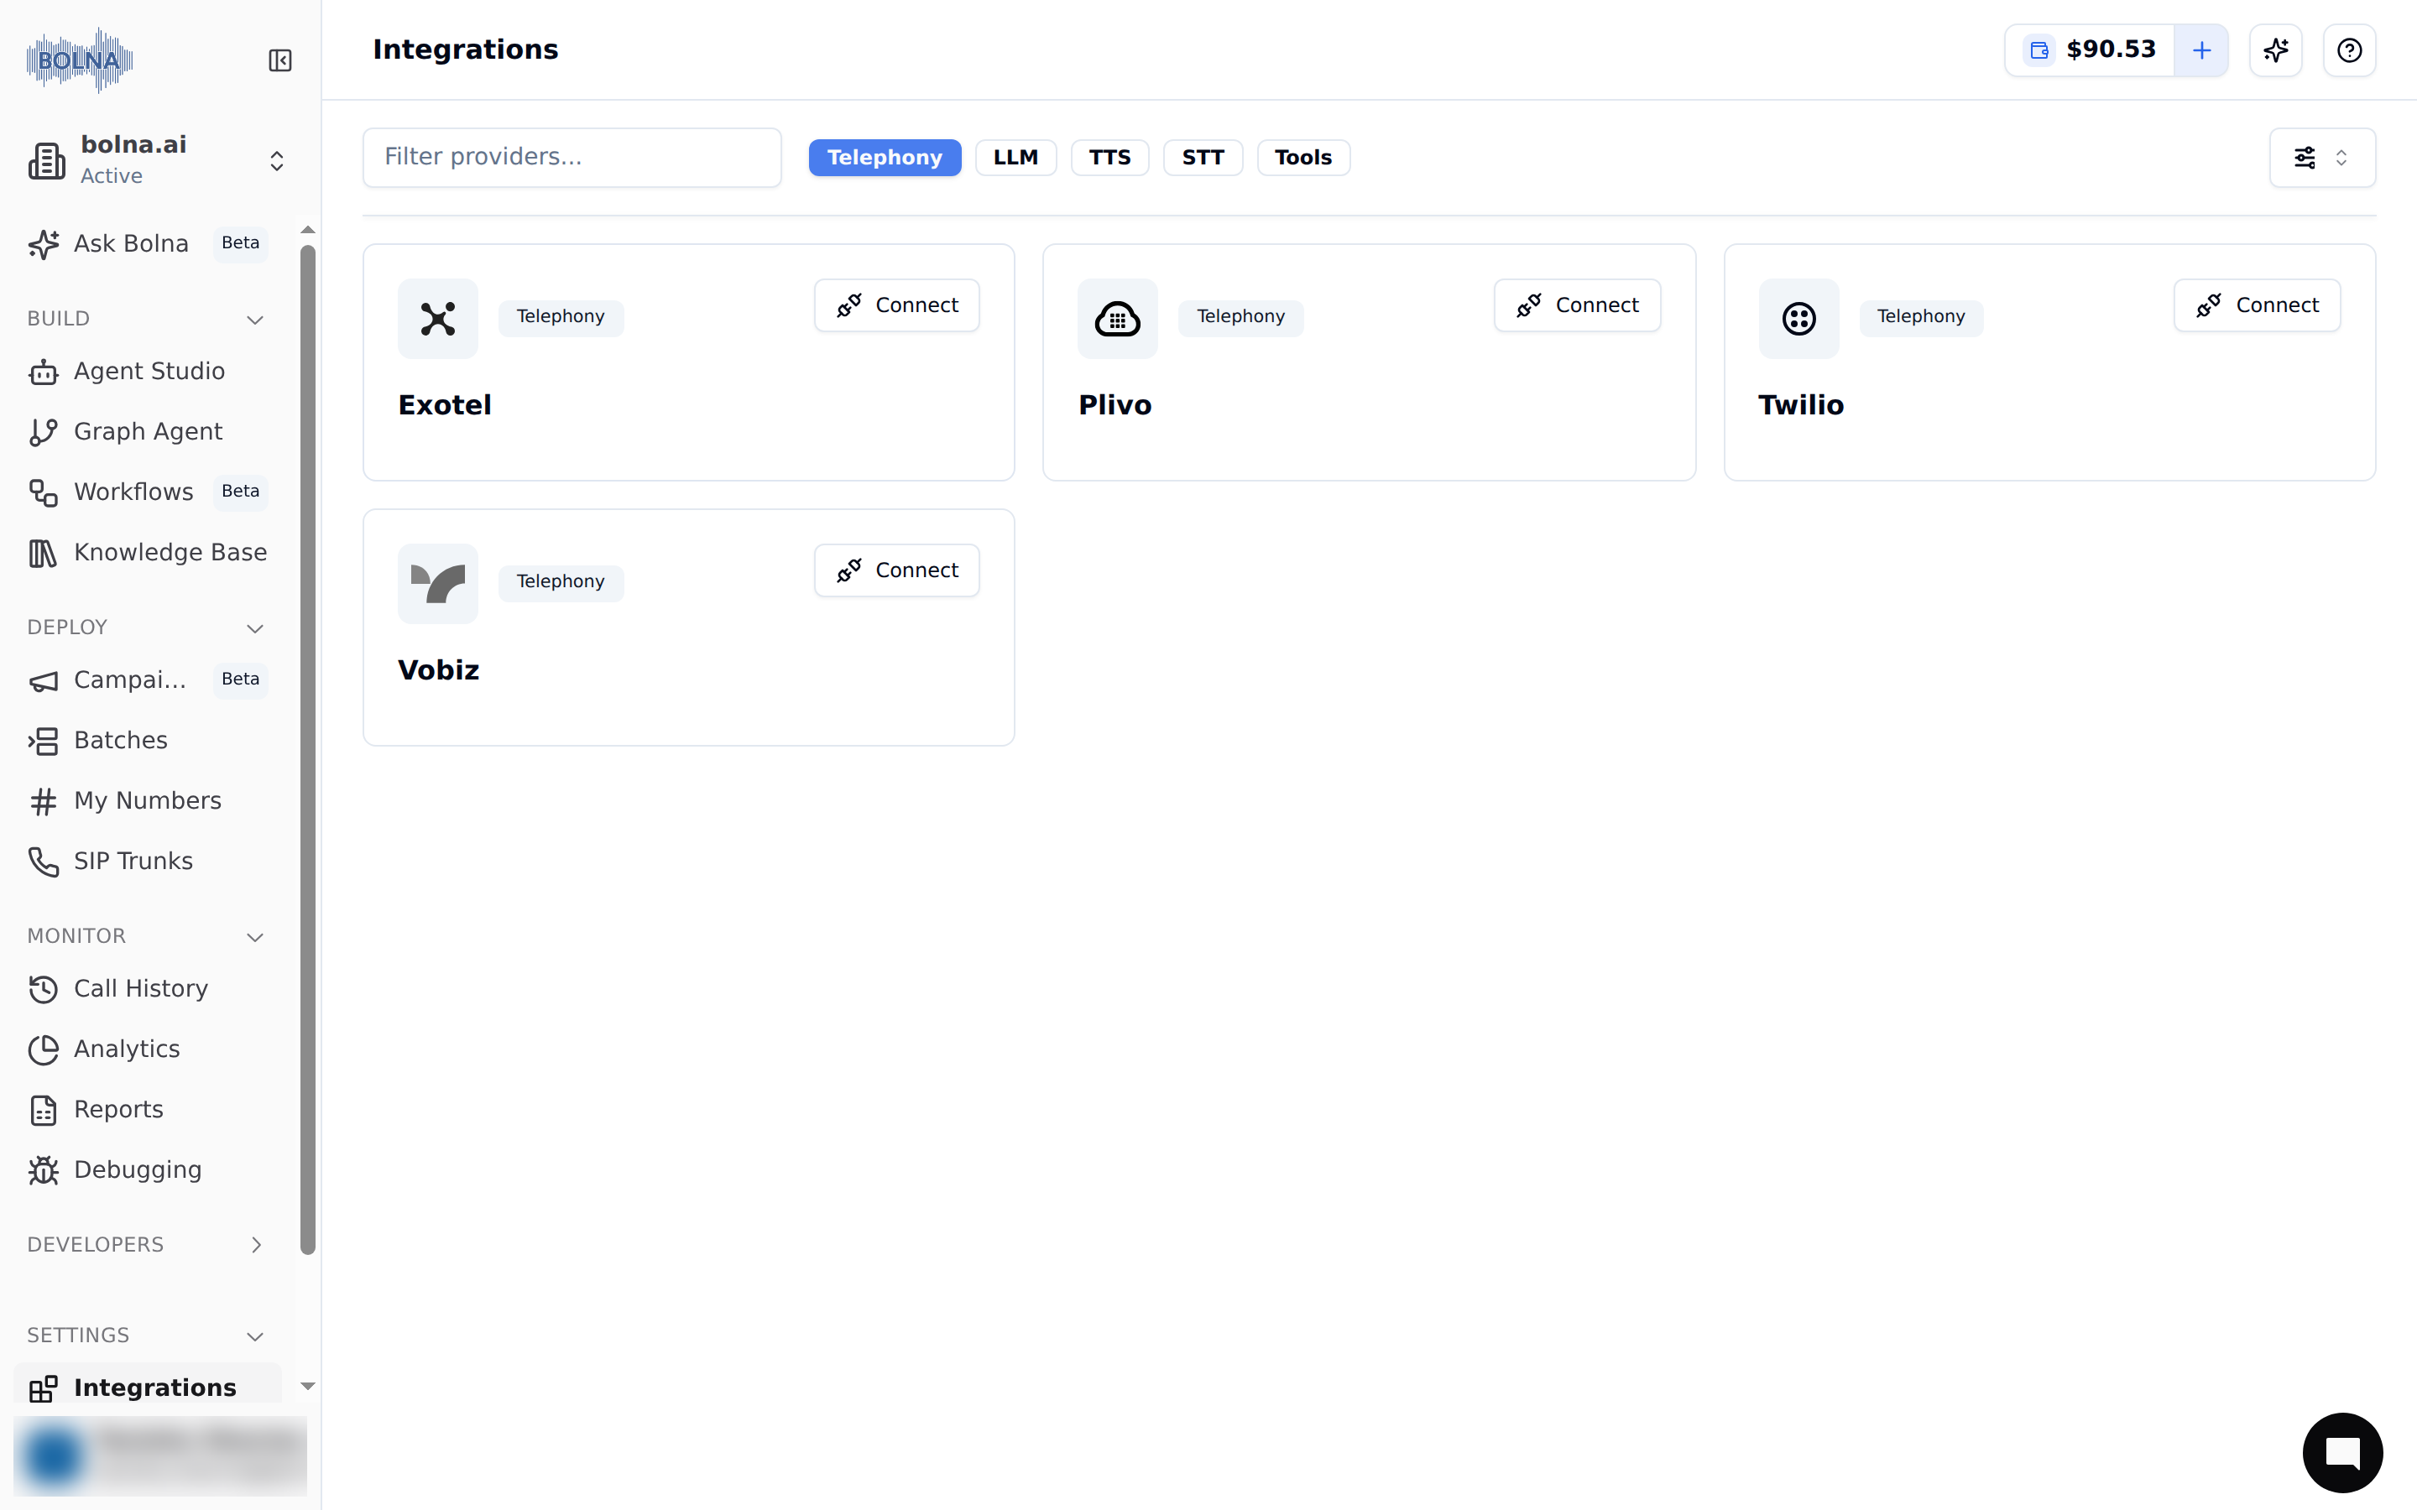Open the AI sparkle assistant in header
Image resolution: width=2417 pixels, height=1510 pixels.
(x=2276, y=50)
